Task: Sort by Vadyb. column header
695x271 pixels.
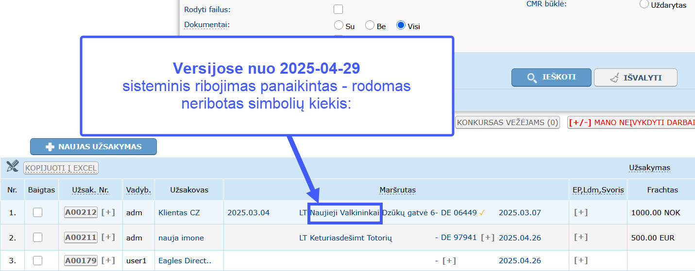Action: point(138,190)
